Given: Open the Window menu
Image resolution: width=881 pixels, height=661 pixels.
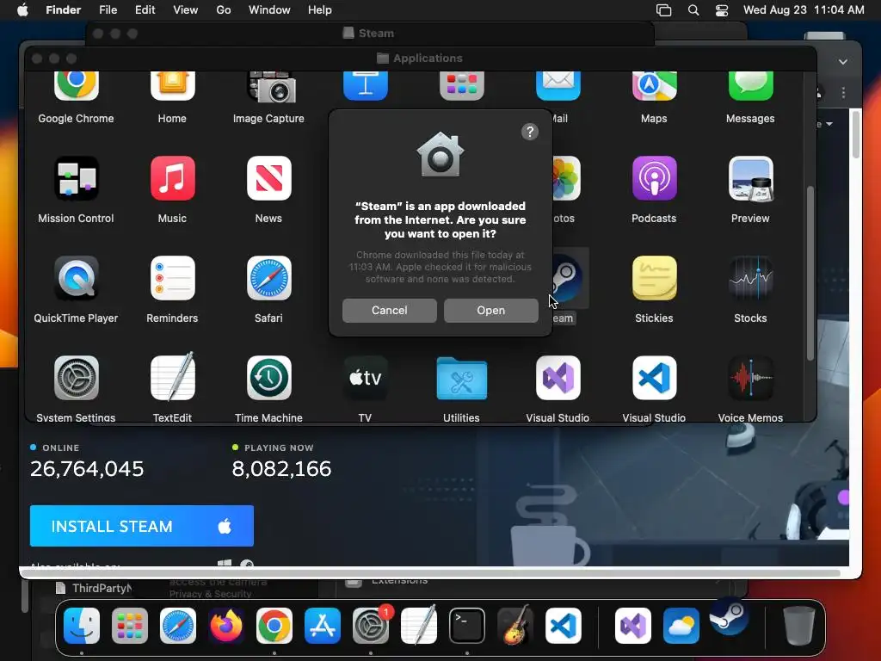Looking at the screenshot, I should (x=269, y=9).
